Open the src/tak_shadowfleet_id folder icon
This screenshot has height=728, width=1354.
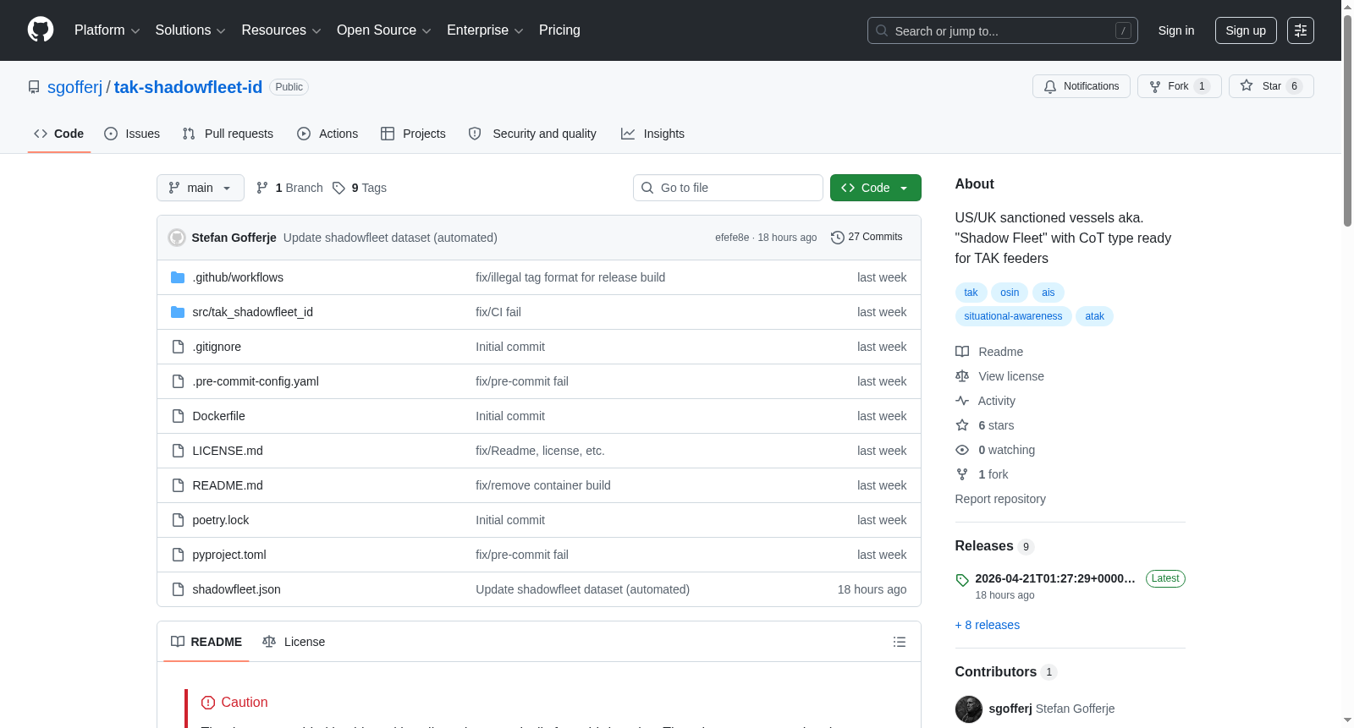tap(178, 312)
